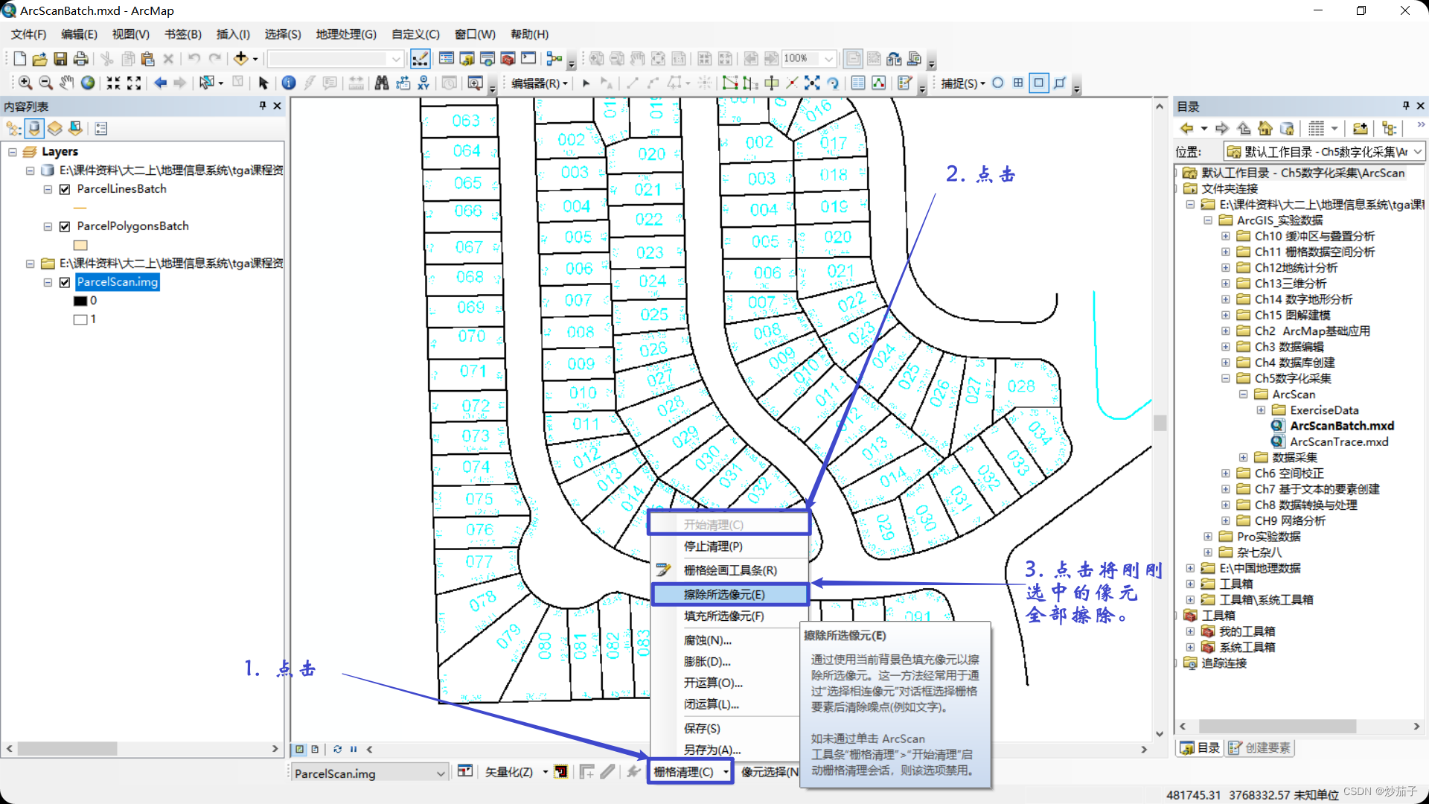Open a map file from folder
Viewport: 1429px width, 804px height.
(40, 59)
